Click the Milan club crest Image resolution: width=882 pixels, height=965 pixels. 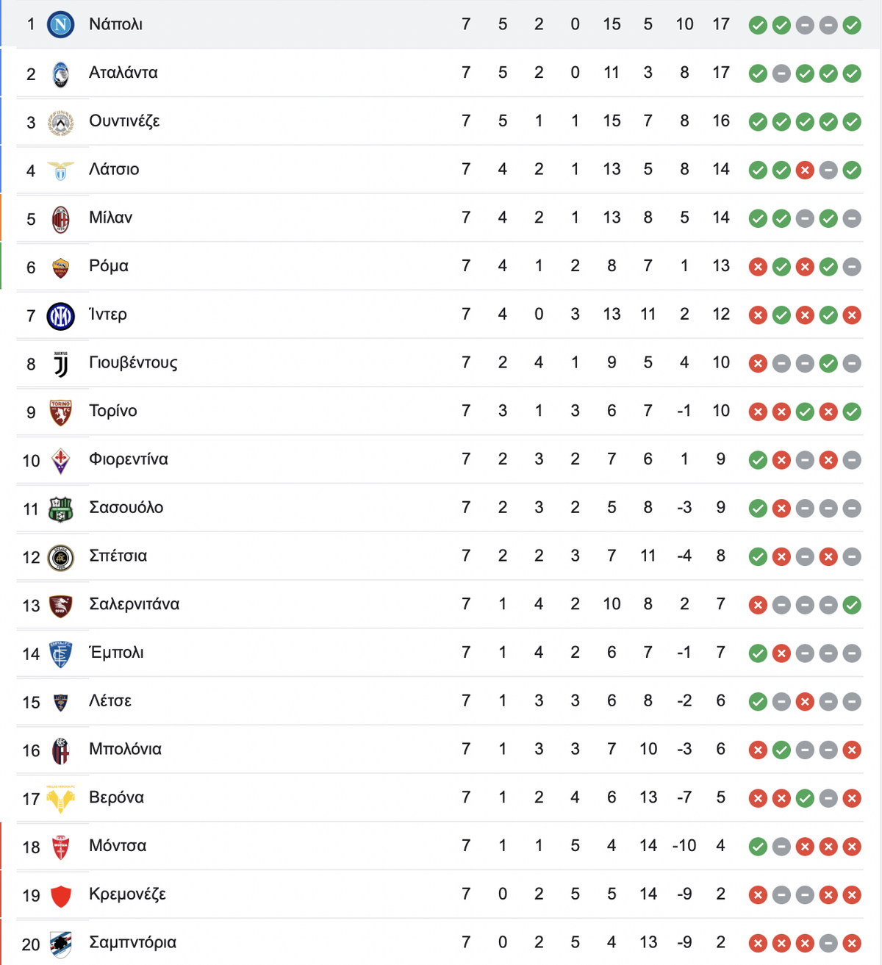click(x=60, y=219)
